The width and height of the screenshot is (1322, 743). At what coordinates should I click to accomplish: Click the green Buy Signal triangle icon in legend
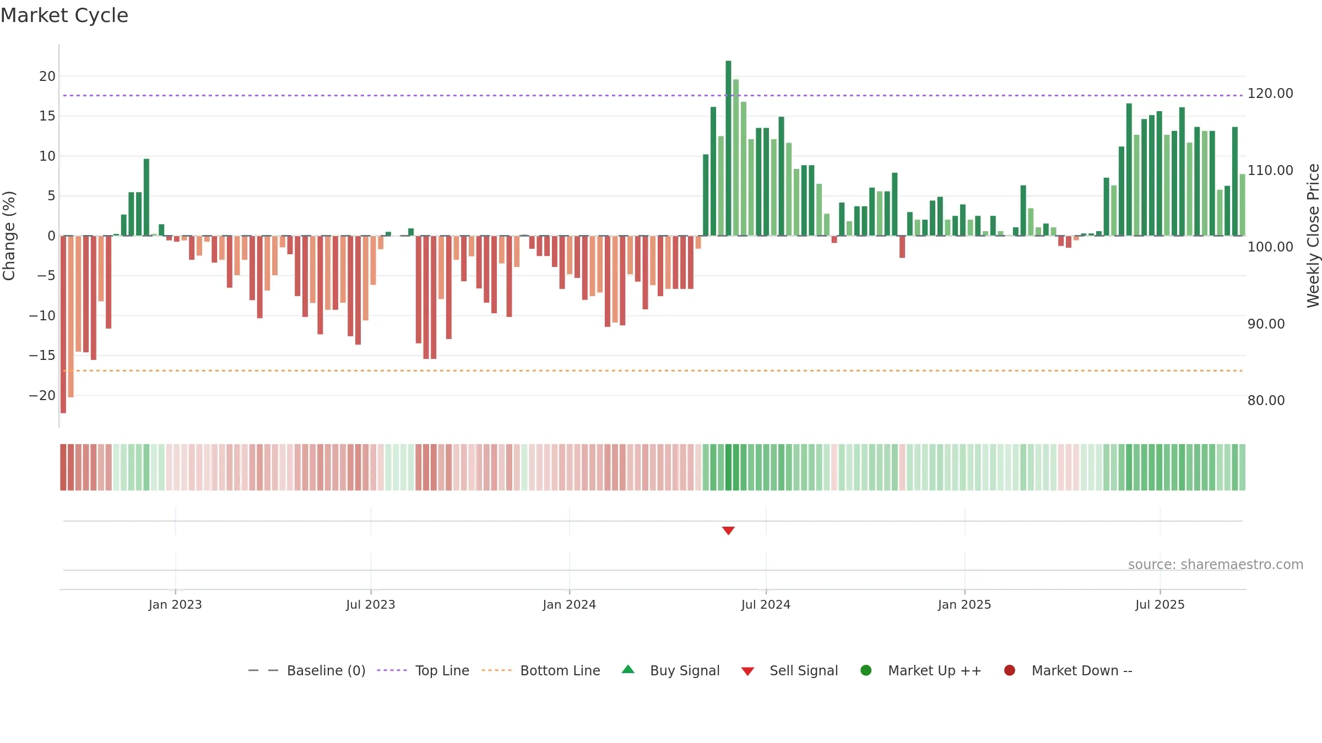[x=628, y=669]
